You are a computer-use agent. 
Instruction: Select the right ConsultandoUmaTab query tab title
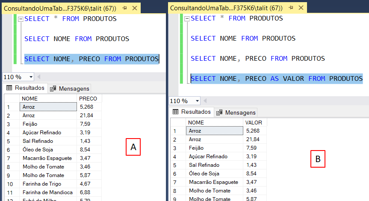tap(226, 8)
